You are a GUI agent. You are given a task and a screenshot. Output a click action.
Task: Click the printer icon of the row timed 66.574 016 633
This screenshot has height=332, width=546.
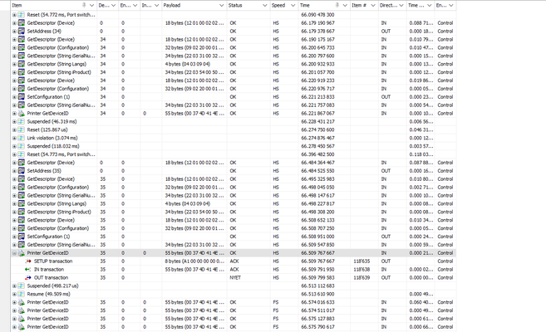coord(22,302)
